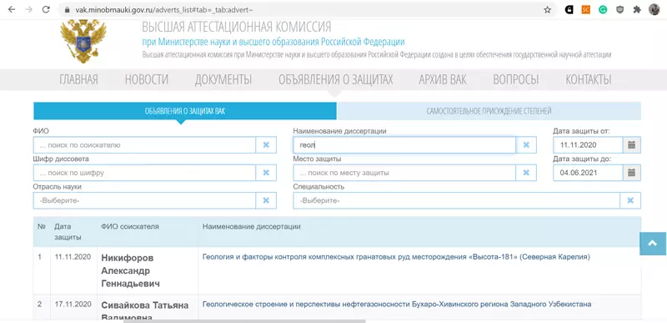Click the horizontal scrollbar at the page bottom
This screenshot has height=323, width=667.
click(244, 321)
